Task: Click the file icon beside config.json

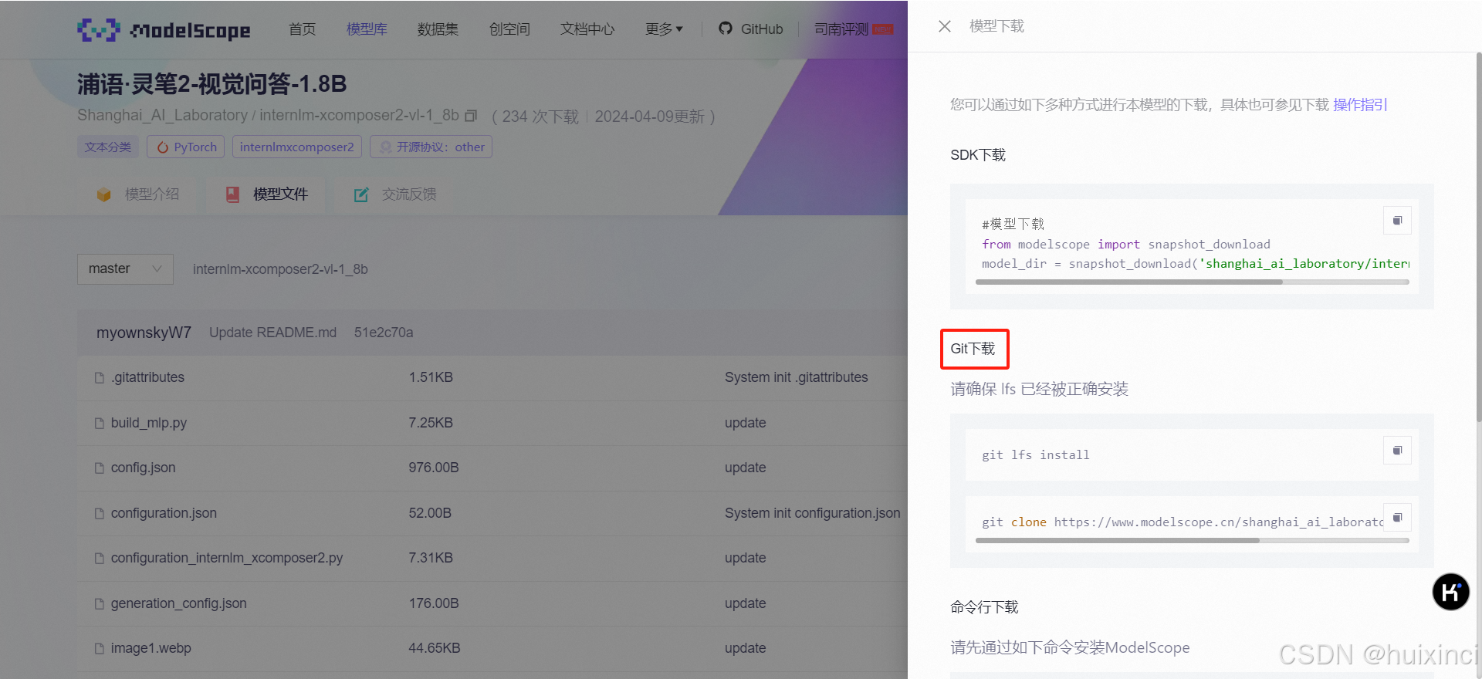Action: point(99,468)
